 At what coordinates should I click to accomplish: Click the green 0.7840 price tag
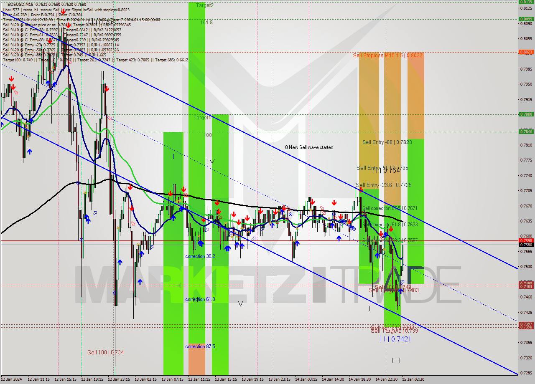(526, 131)
